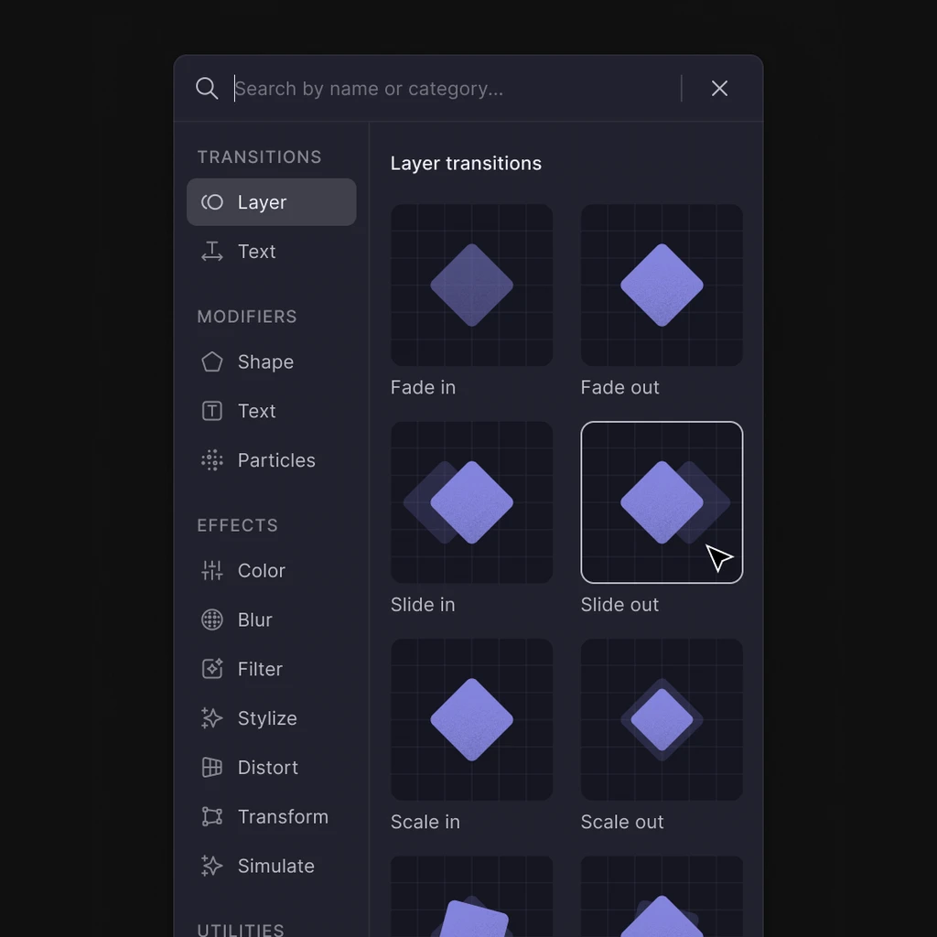Choose the Fade in transition
Image resolution: width=937 pixels, height=937 pixels.
(x=471, y=285)
